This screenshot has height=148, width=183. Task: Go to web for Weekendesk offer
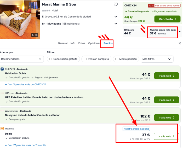point(167,117)
